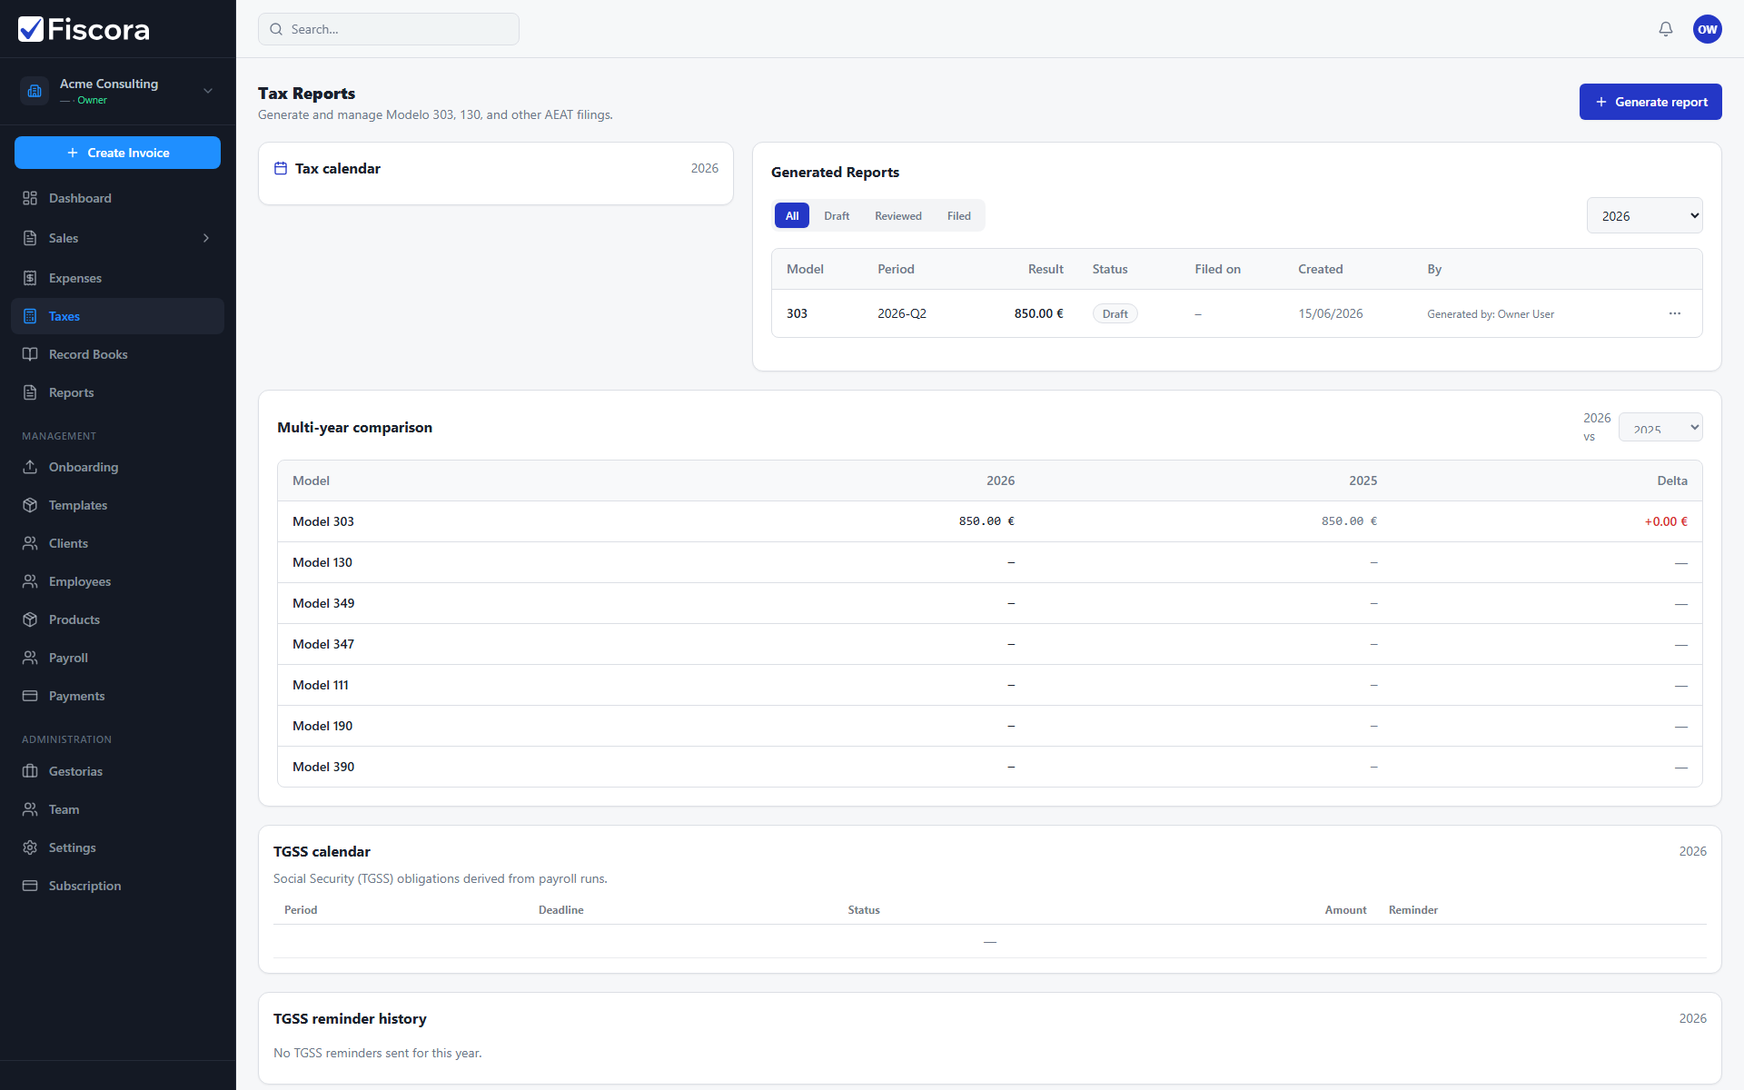Click the Gestorias briefcase icon
The width and height of the screenshot is (1744, 1090).
pos(30,771)
